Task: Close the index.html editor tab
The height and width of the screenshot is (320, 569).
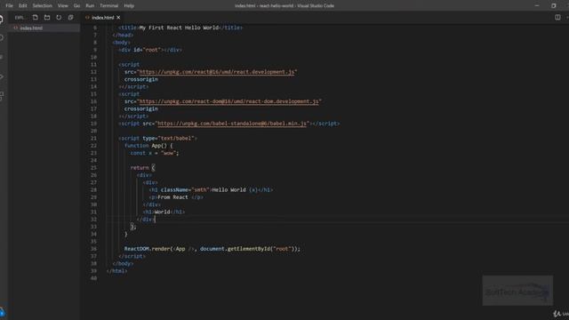Action: coord(118,18)
